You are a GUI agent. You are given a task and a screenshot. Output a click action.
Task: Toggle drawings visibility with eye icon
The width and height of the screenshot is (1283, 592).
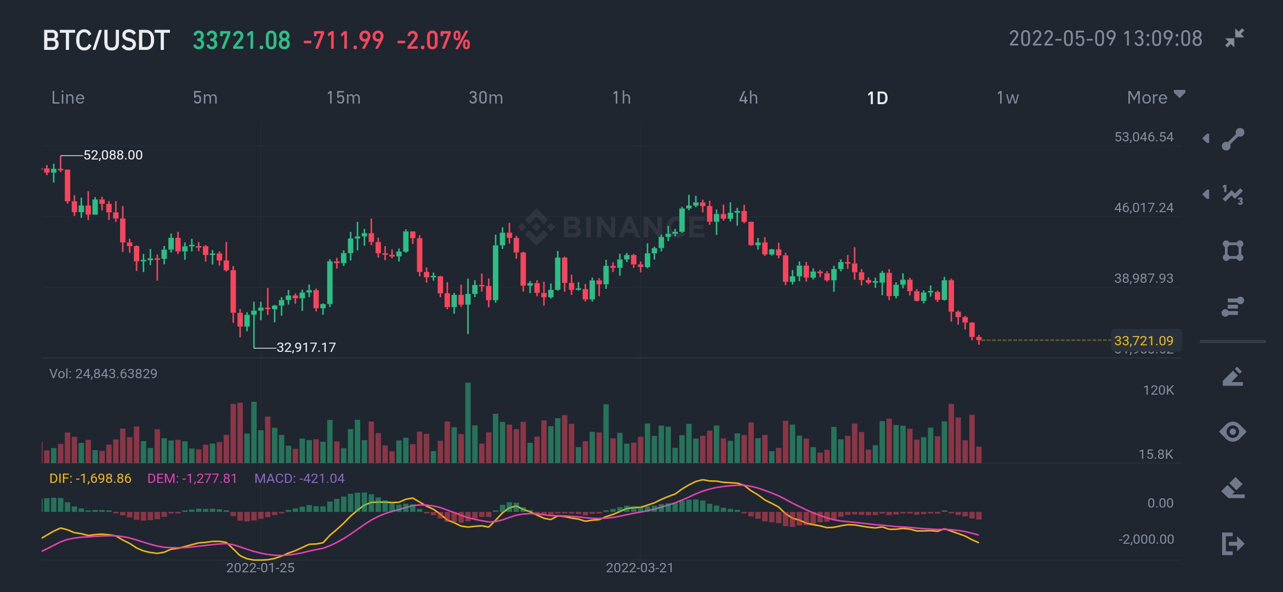(x=1233, y=432)
